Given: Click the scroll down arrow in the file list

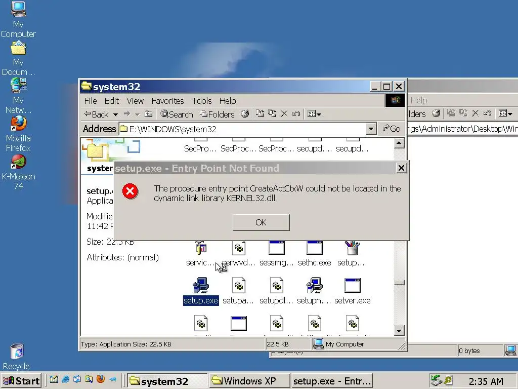Looking at the screenshot, I should (x=399, y=330).
